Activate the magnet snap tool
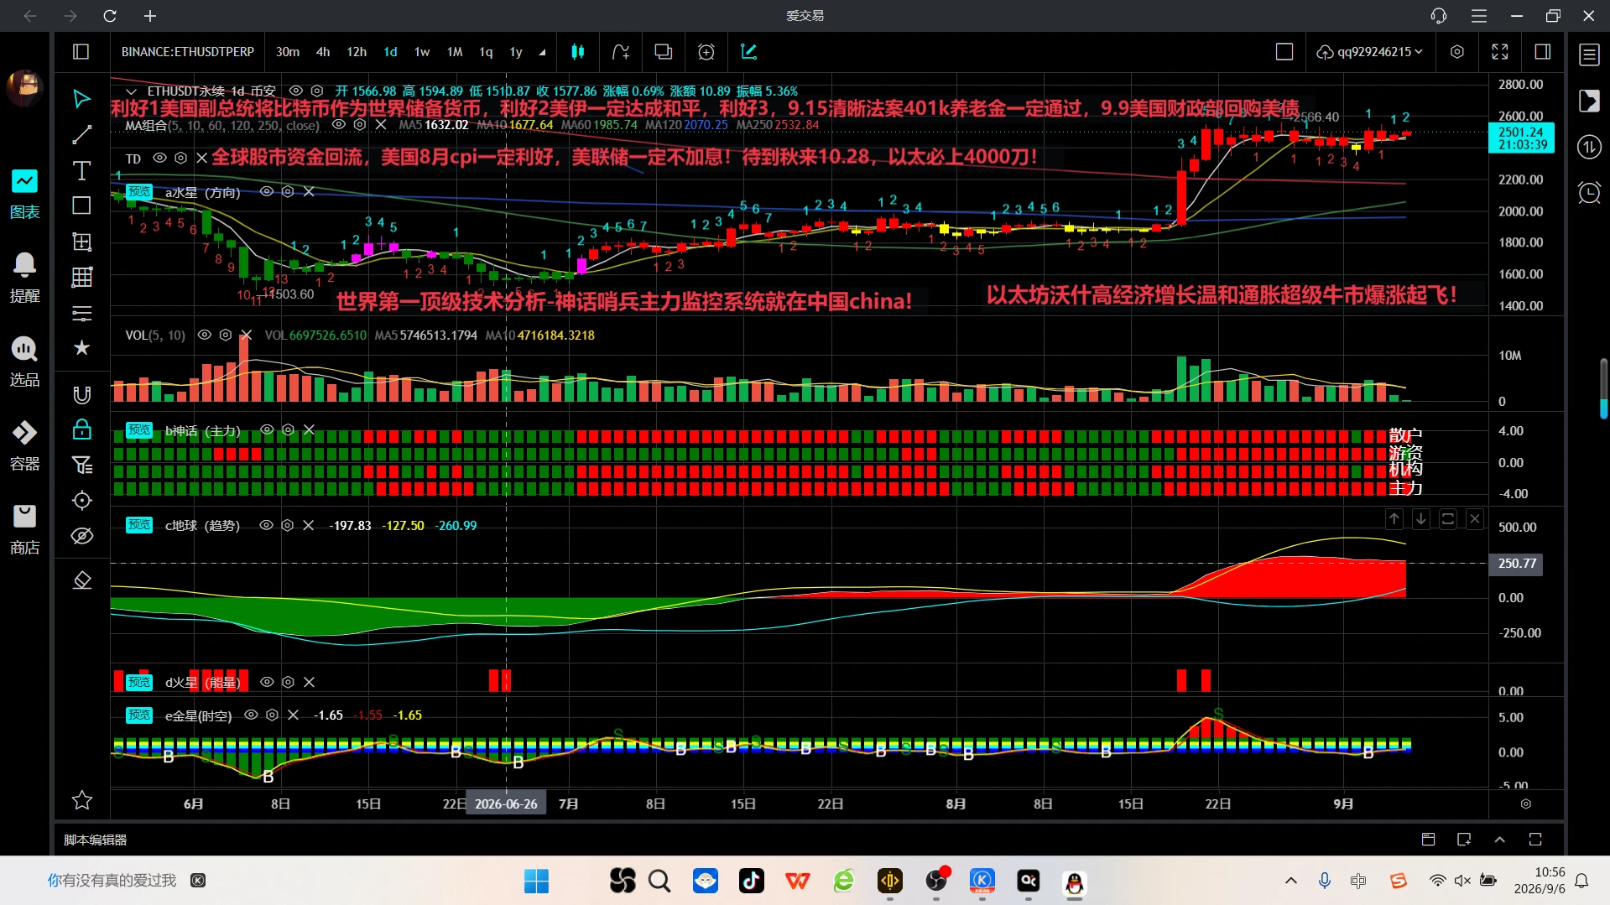1610x905 pixels. [x=81, y=394]
